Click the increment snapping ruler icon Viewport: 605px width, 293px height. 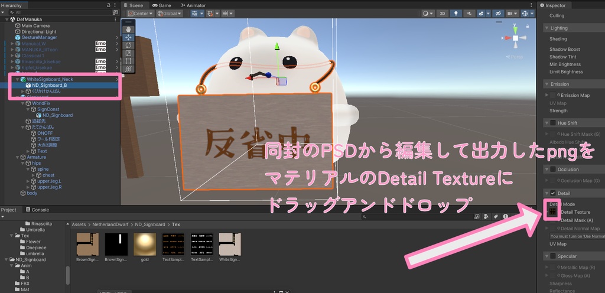coord(225,14)
